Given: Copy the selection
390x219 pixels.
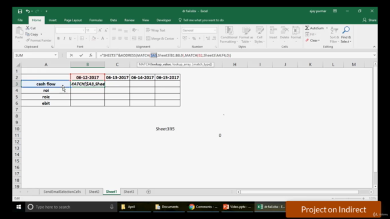Looking at the screenshot, I should coord(32,34).
